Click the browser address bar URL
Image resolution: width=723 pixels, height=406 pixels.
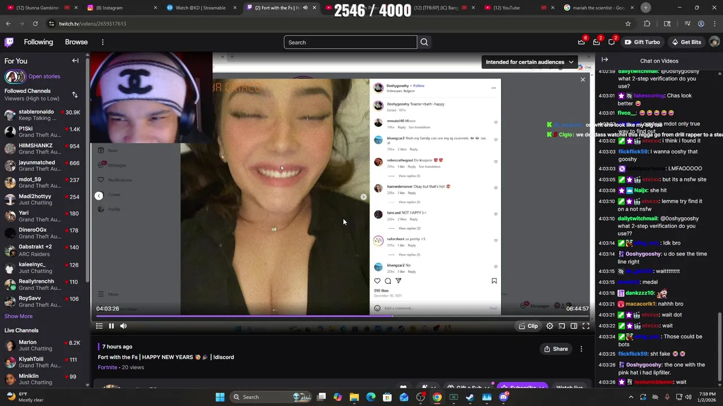point(93,24)
